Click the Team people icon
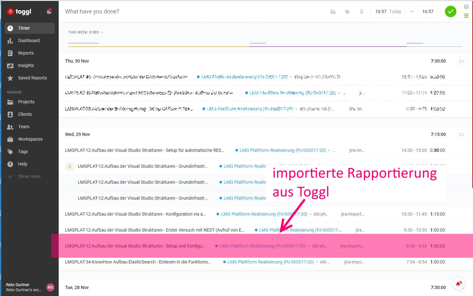The image size is (473, 296). (10, 127)
